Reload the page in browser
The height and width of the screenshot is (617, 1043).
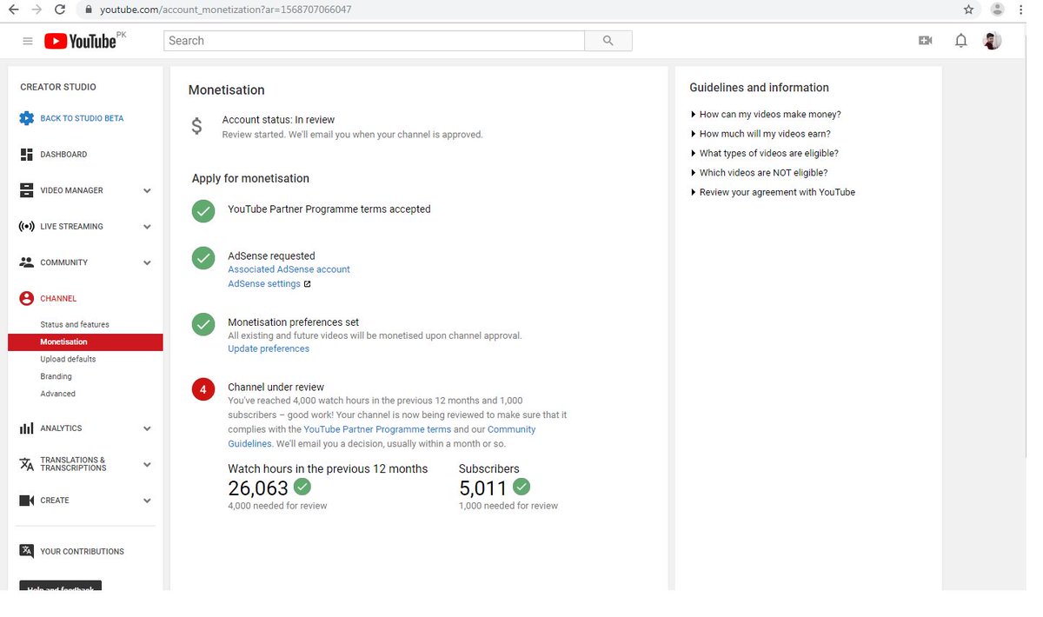click(x=60, y=10)
